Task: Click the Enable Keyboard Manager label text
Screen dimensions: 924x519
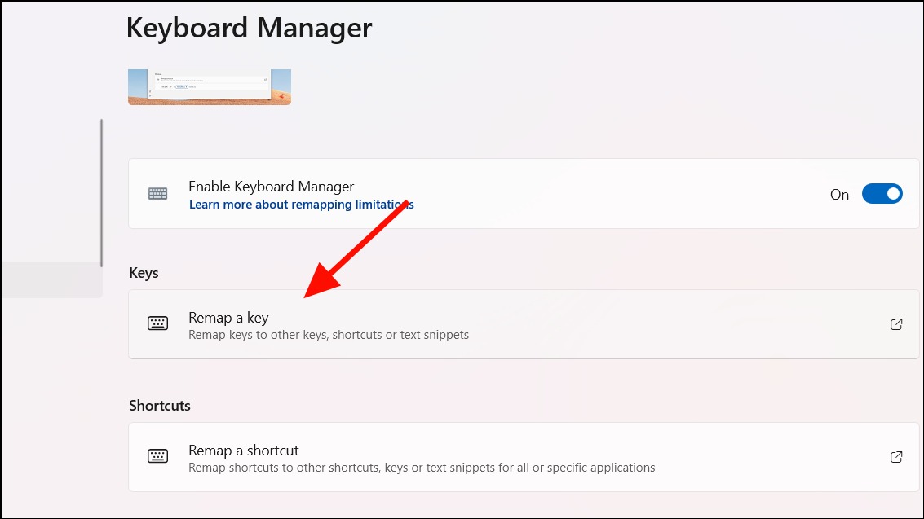Action: [x=271, y=187]
